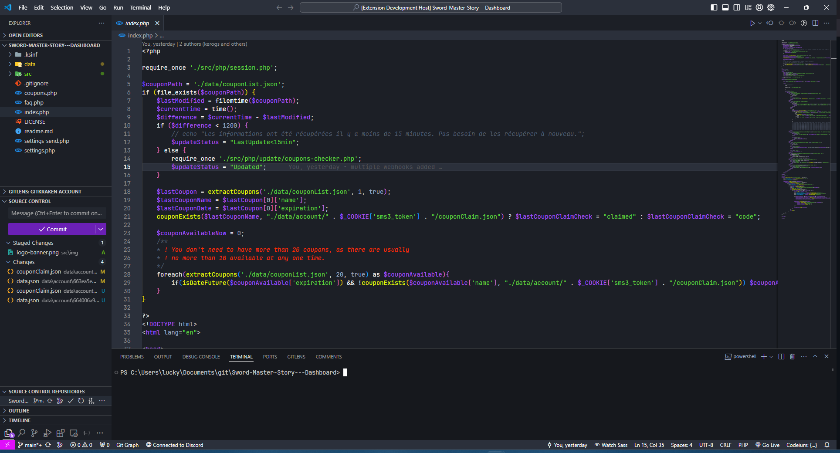The image size is (840, 453).
Task: Open the Commit button dropdown arrow
Action: [101, 229]
